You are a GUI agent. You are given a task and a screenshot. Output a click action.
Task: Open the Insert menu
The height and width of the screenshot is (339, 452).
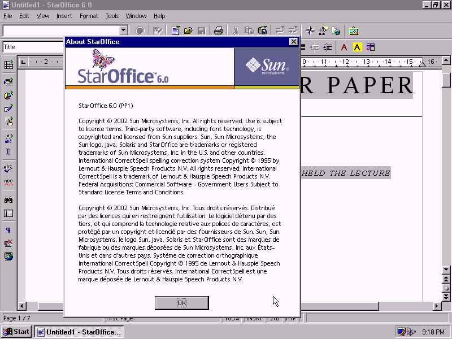64,16
